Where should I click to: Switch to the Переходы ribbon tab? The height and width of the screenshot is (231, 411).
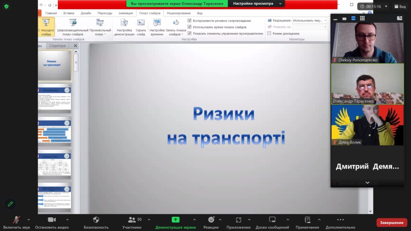105,13
